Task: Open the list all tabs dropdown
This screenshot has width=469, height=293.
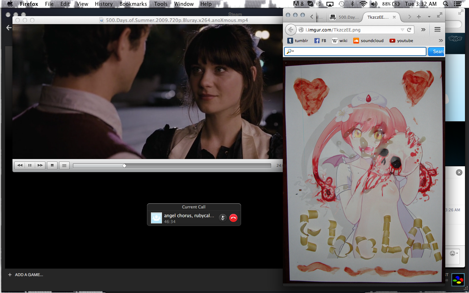Action: pos(429,17)
